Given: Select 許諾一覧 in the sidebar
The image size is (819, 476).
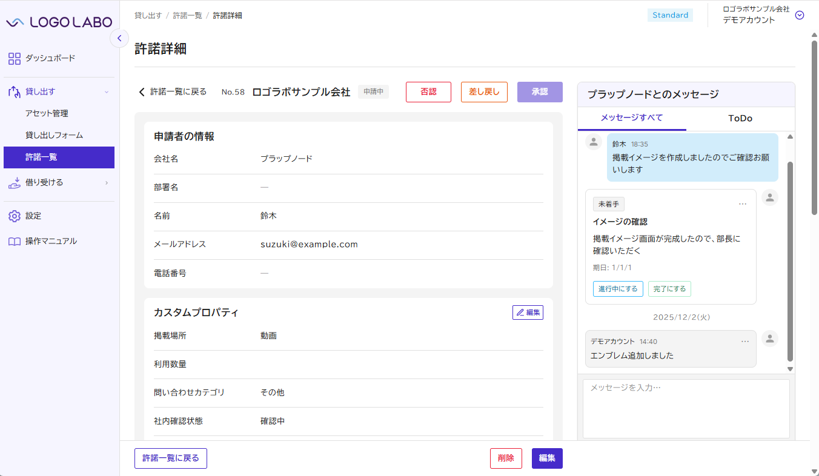Looking at the screenshot, I should [x=59, y=157].
